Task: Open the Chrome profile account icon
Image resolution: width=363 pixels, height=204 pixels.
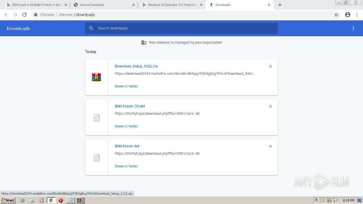Action: (348, 15)
